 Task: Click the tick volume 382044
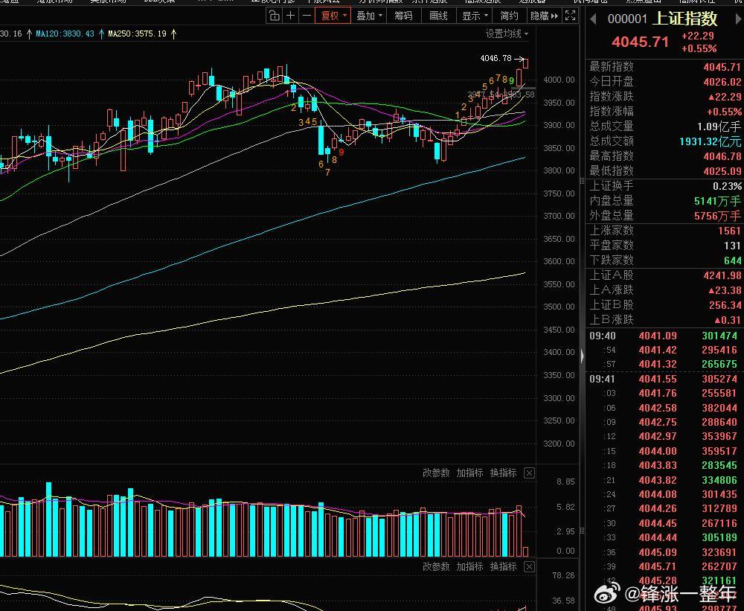click(719, 408)
